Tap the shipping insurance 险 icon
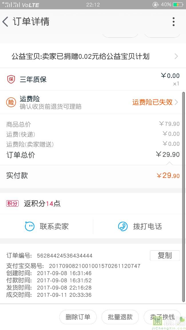This screenshot has height=330, width=186. [11, 102]
